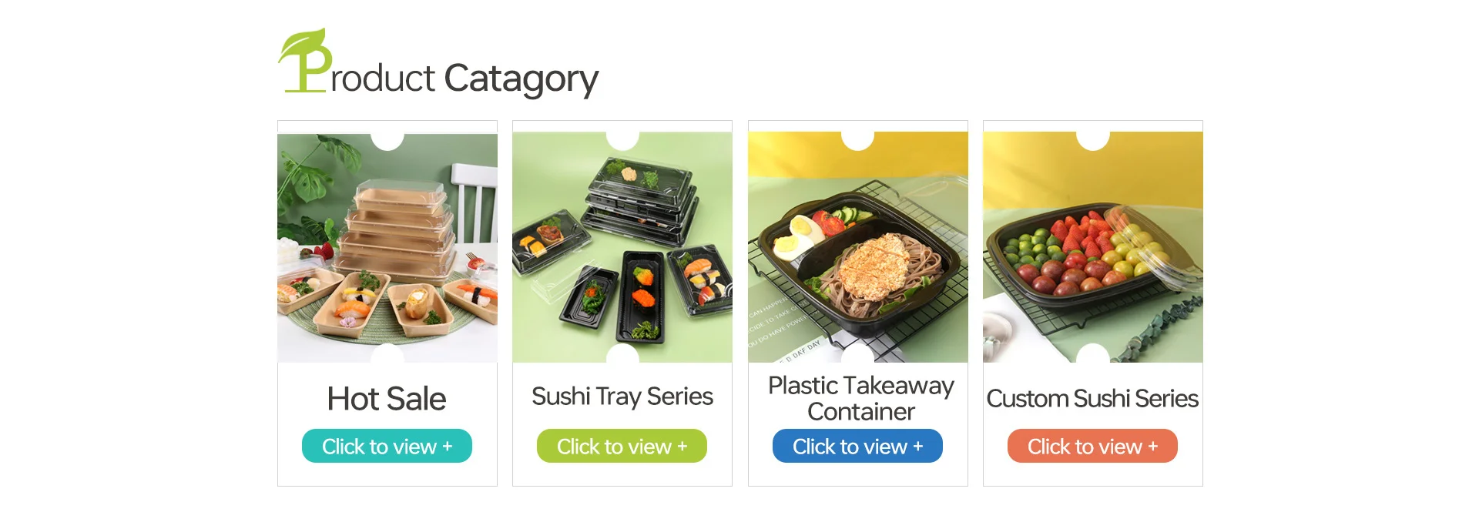Open the Custom Sushi Series fruit bowl photo

coord(1093,247)
